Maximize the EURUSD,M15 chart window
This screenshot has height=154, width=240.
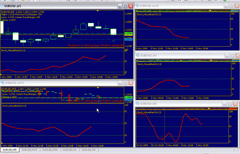(125, 83)
